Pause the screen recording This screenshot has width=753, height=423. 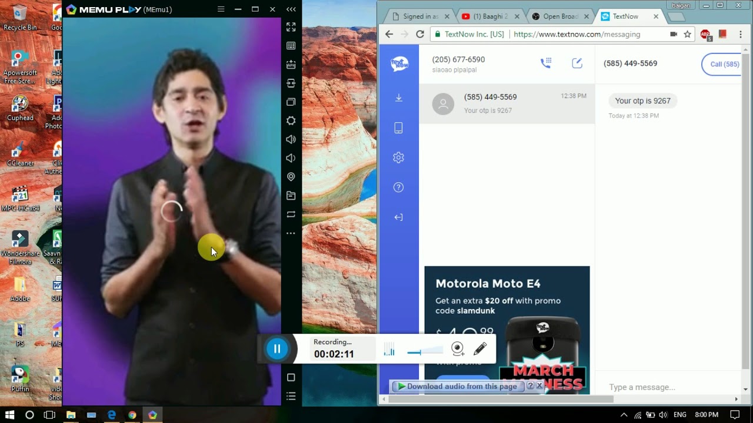click(277, 348)
